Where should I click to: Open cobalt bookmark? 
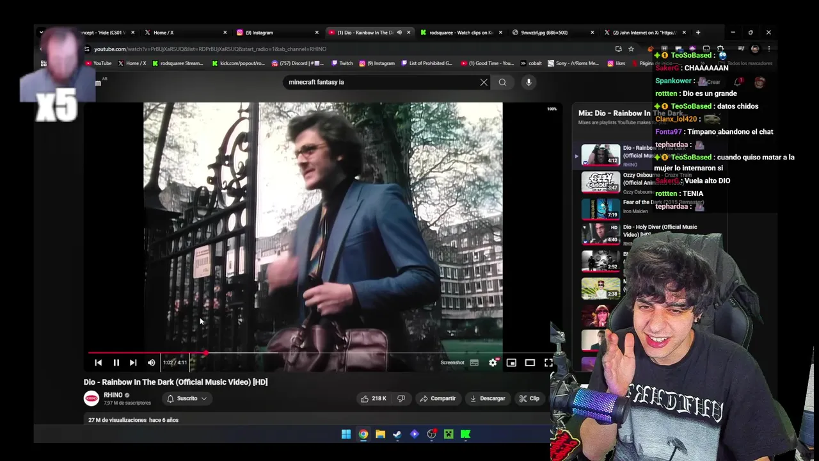point(530,63)
